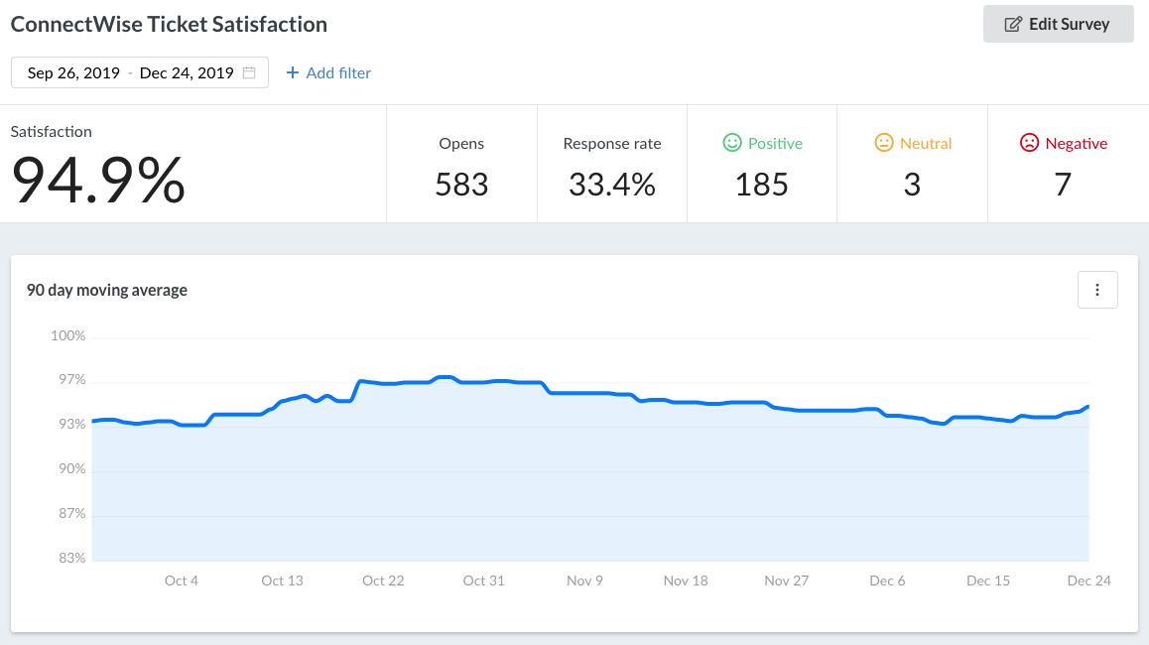This screenshot has height=645, width=1149.
Task: Click the Opens count 583
Action: (461, 184)
